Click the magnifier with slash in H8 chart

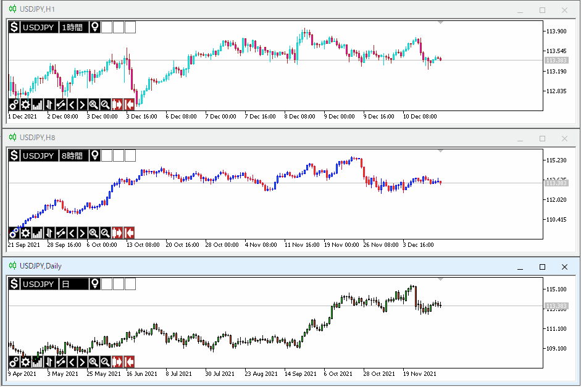pos(105,233)
